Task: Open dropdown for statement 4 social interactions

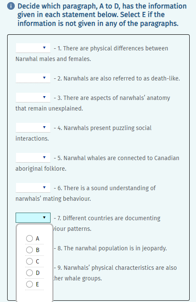Action: [x=33, y=127]
